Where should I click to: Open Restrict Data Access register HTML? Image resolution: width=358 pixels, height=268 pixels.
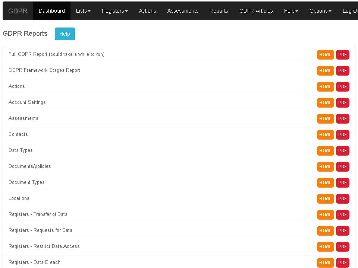tap(325, 246)
